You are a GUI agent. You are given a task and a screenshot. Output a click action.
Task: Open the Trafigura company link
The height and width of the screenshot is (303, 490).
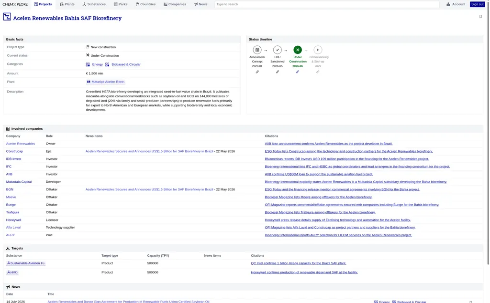point(12,212)
